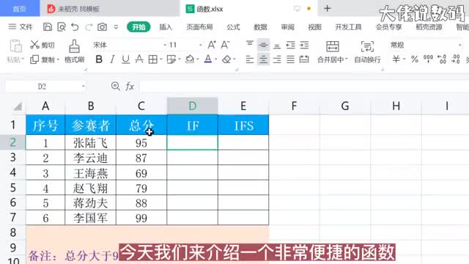Image resolution: width=469 pixels, height=264 pixels.
Task: Apply thousands separator format
Action: 428,59
